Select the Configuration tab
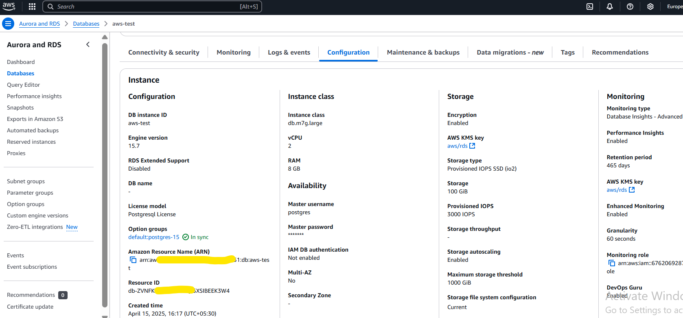683x318 pixels. [x=348, y=52]
